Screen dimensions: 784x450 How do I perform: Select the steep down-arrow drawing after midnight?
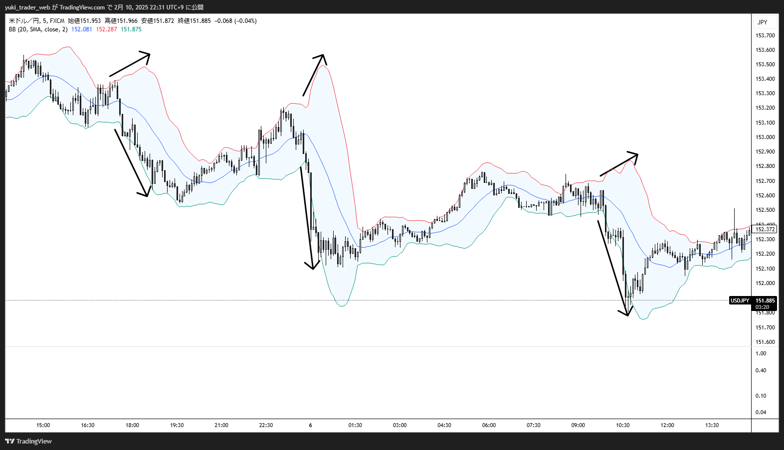307,218
